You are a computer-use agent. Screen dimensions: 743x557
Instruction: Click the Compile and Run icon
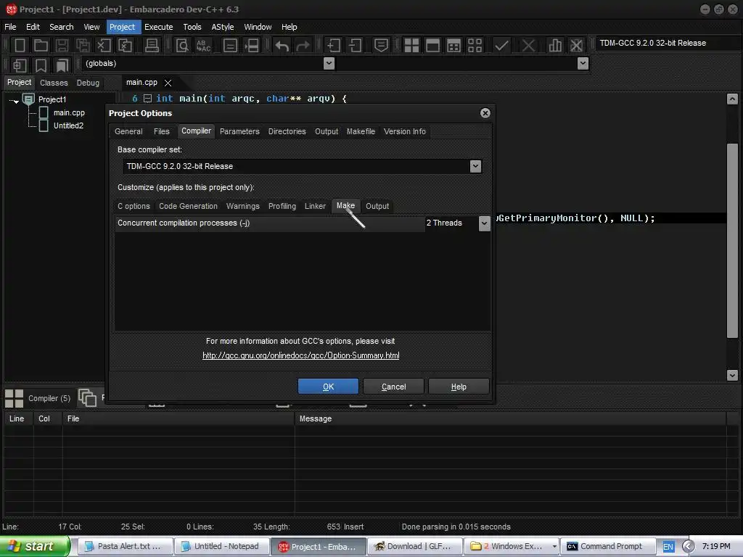[453, 46]
